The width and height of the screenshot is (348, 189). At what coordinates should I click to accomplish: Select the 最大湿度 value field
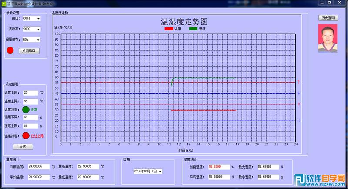click(x=268, y=167)
